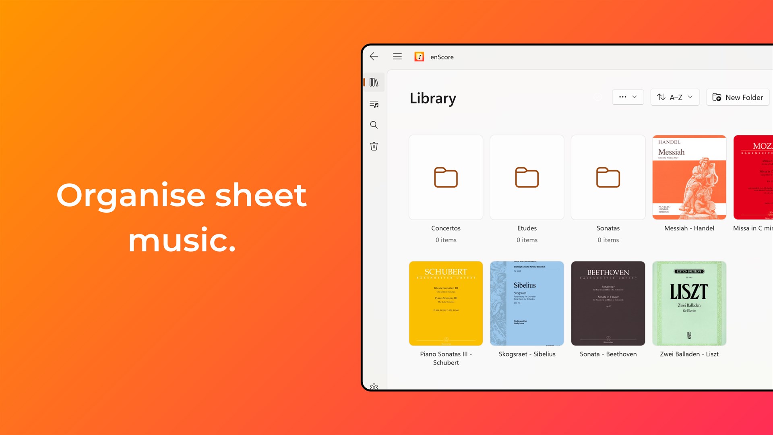
Task: Open the Messiah Handel score cover
Action: pyautogui.click(x=689, y=177)
